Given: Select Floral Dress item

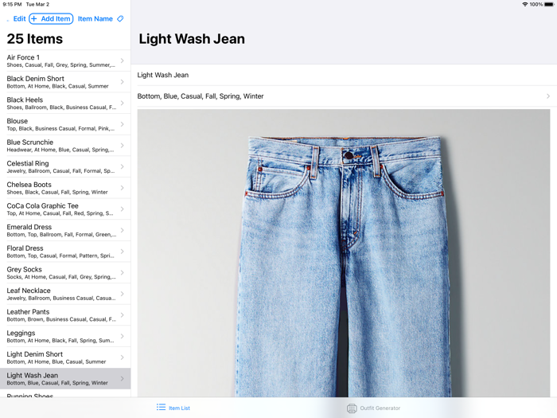Looking at the screenshot, I should [x=65, y=252].
